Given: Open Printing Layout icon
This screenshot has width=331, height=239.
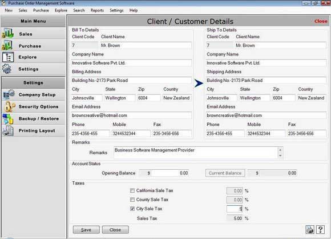Looking at the screenshot, I should pyautogui.click(x=8, y=130).
